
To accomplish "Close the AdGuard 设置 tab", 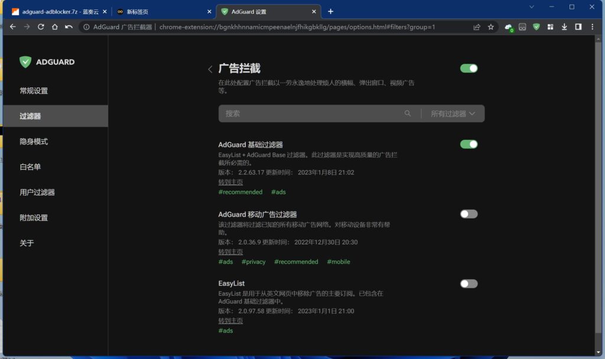I will (314, 12).
